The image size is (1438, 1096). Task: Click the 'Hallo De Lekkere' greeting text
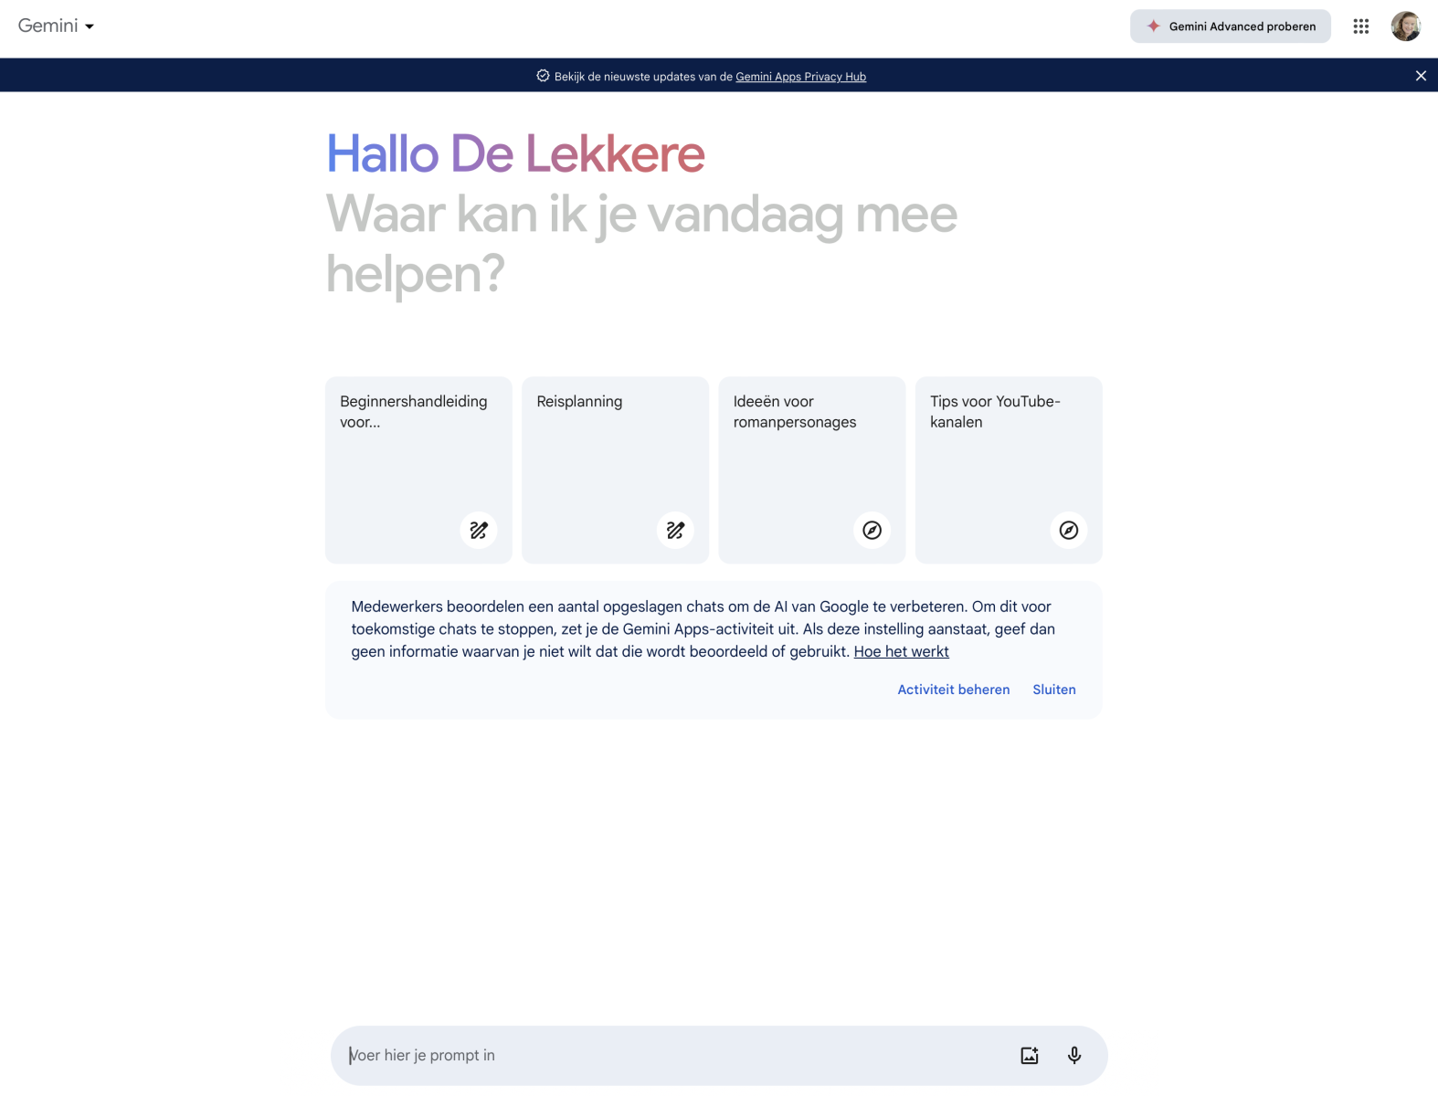coord(515,153)
